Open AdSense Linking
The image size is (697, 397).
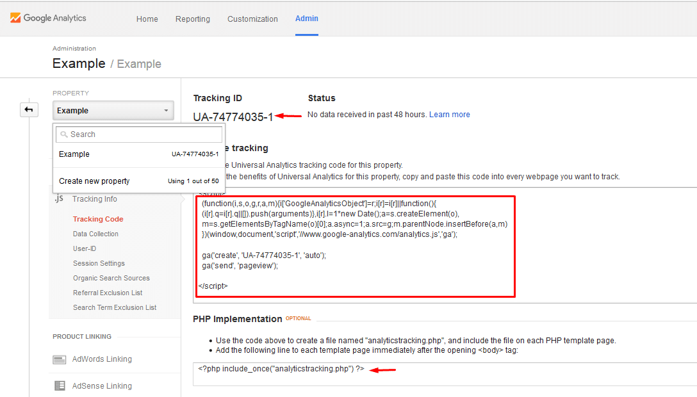point(102,386)
